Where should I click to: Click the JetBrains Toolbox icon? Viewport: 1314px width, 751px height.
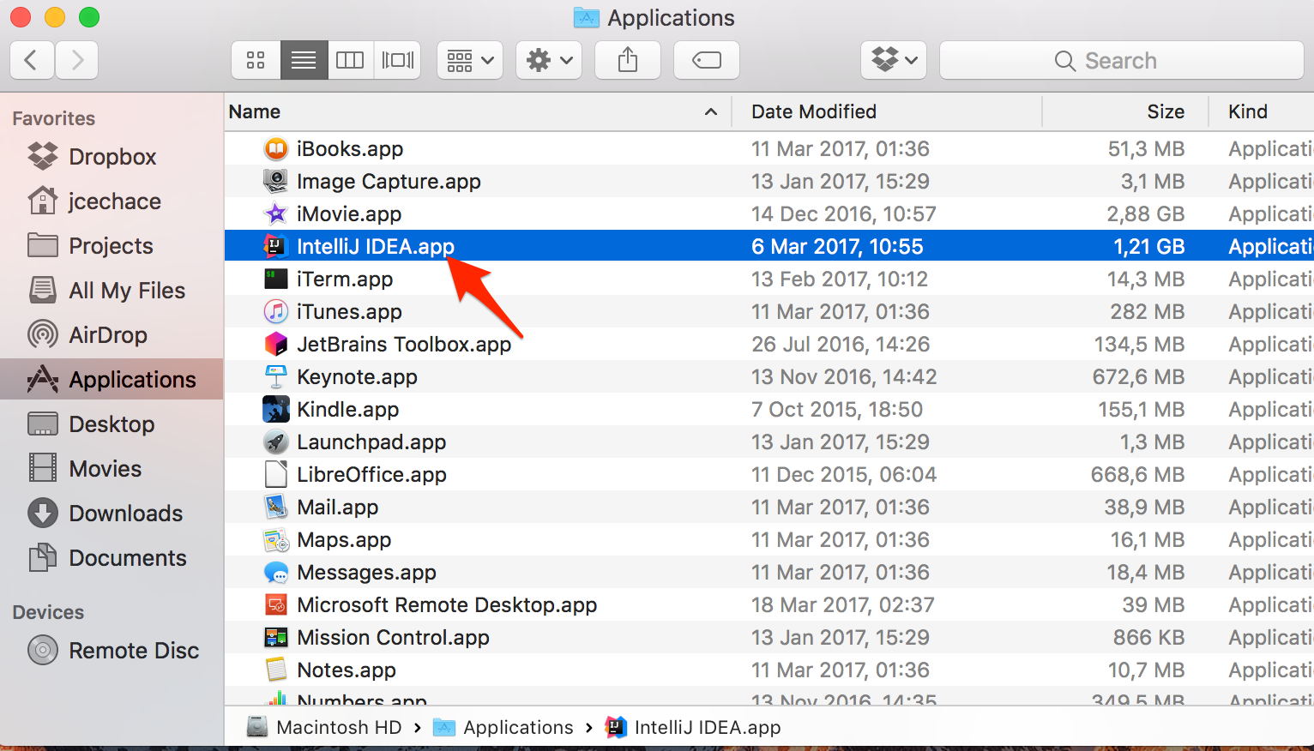[275, 344]
